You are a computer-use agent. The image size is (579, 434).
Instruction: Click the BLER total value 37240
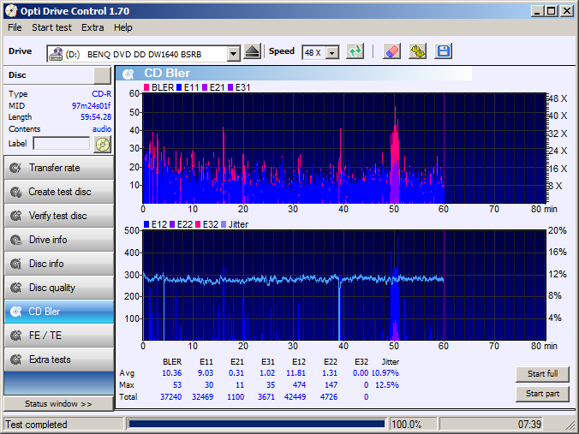click(171, 396)
